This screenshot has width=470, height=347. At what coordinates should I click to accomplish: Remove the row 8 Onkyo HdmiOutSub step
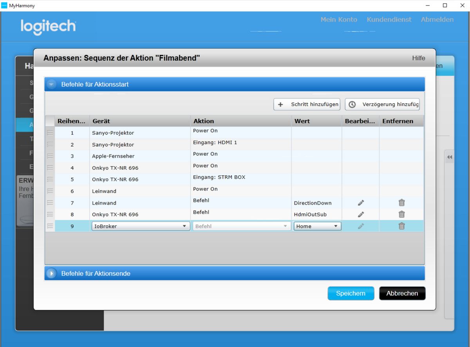[401, 214]
